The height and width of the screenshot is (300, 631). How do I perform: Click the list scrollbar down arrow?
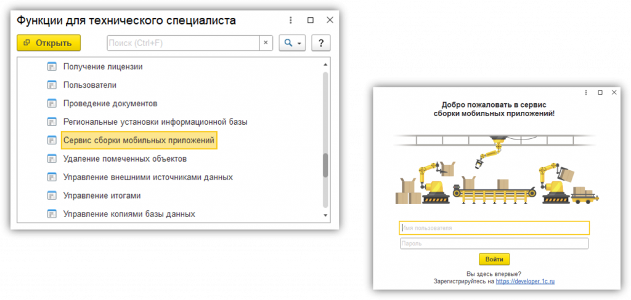coord(325,216)
